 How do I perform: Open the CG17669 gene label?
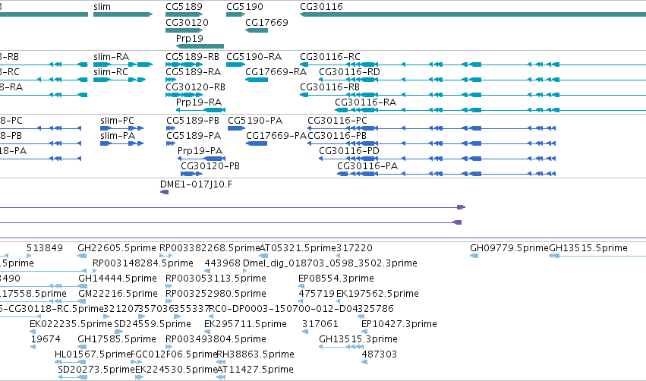coord(266,22)
